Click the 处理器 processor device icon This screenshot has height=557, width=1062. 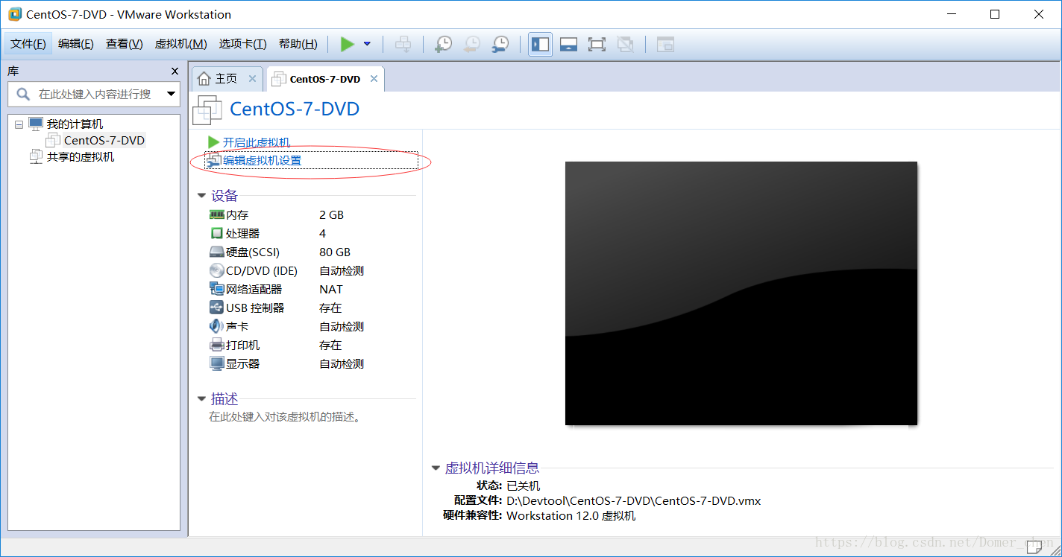(217, 233)
